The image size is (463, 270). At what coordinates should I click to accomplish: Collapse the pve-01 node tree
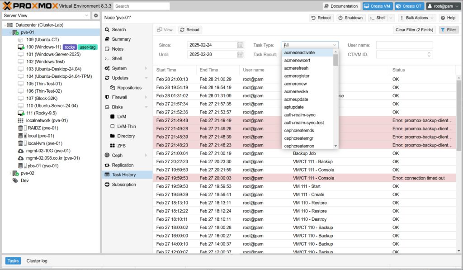click(10, 33)
